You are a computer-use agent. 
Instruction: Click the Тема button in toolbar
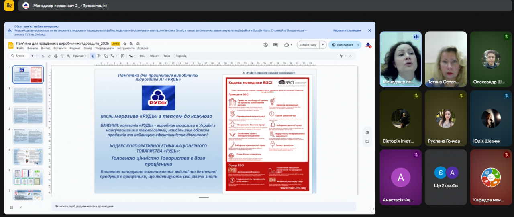pyautogui.click(x=167, y=56)
